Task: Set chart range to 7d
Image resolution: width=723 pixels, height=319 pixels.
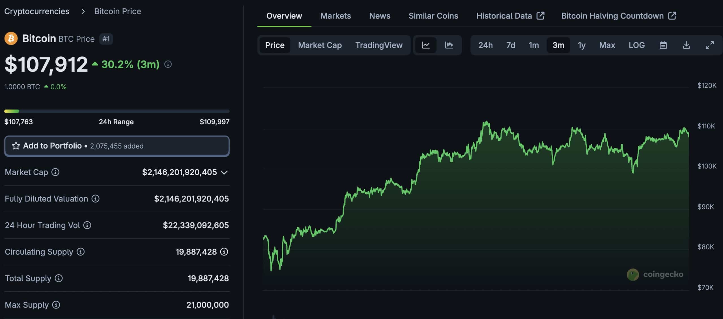Action: (511, 45)
